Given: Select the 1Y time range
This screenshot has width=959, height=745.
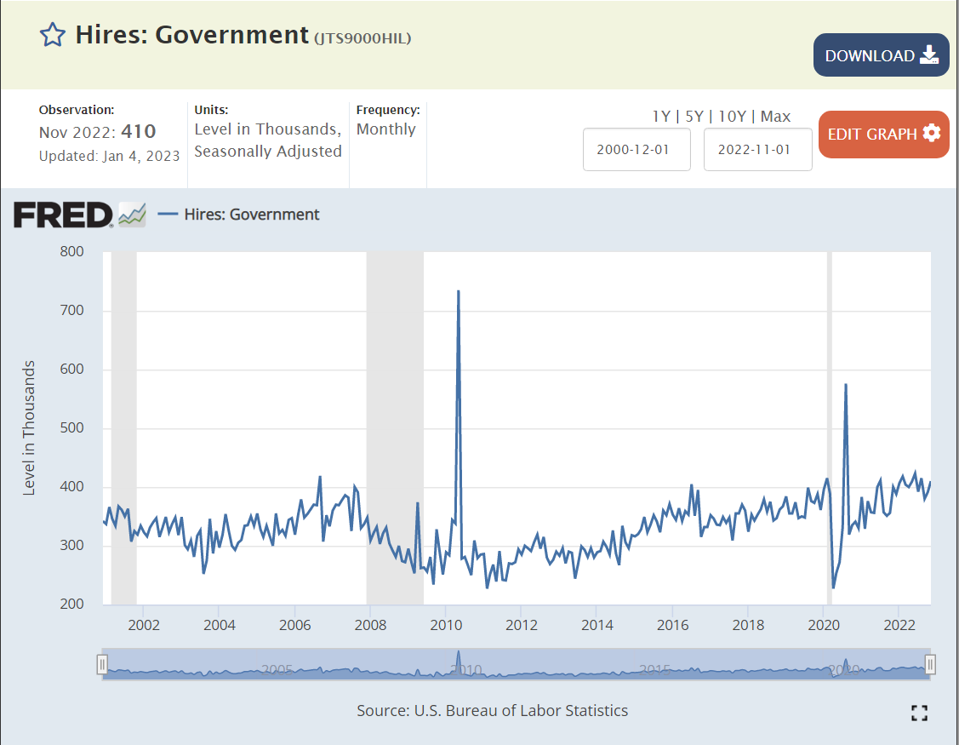Looking at the screenshot, I should (x=660, y=117).
